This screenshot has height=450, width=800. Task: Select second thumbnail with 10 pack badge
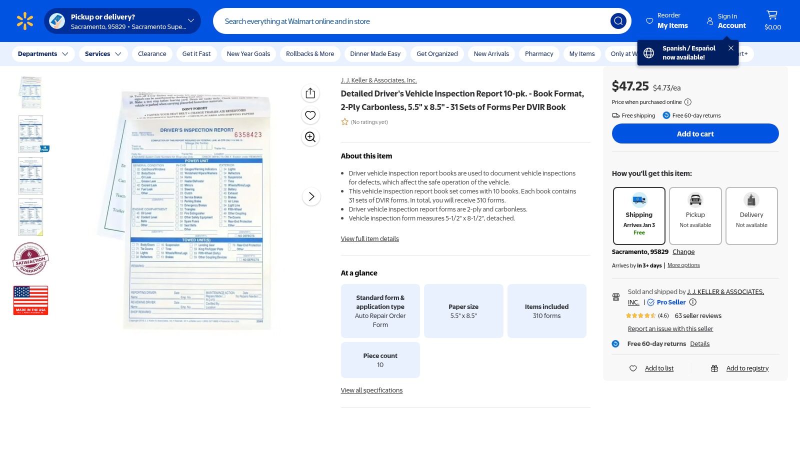pos(30,134)
